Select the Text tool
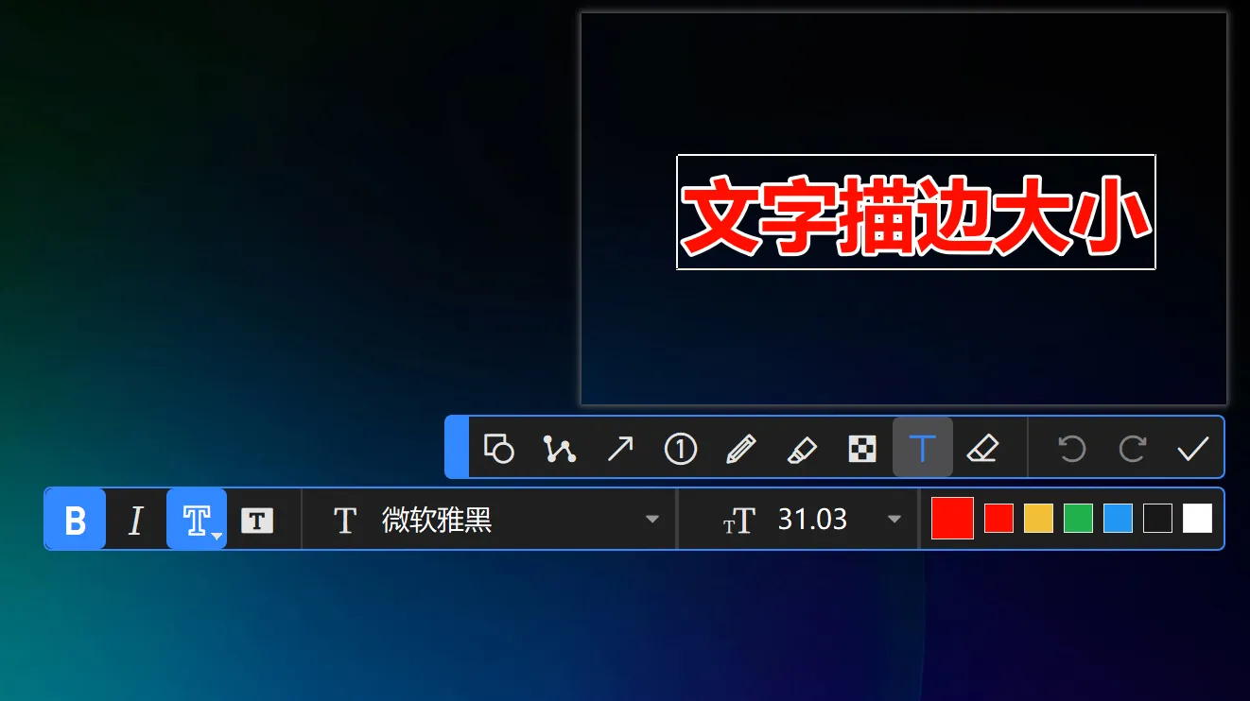The width and height of the screenshot is (1250, 701). pyautogui.click(x=922, y=448)
